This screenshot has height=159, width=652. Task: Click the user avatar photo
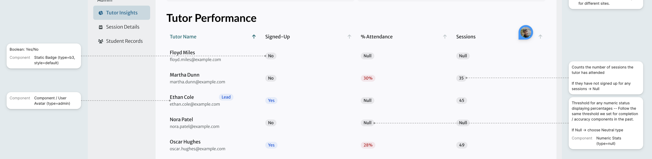tap(526, 33)
